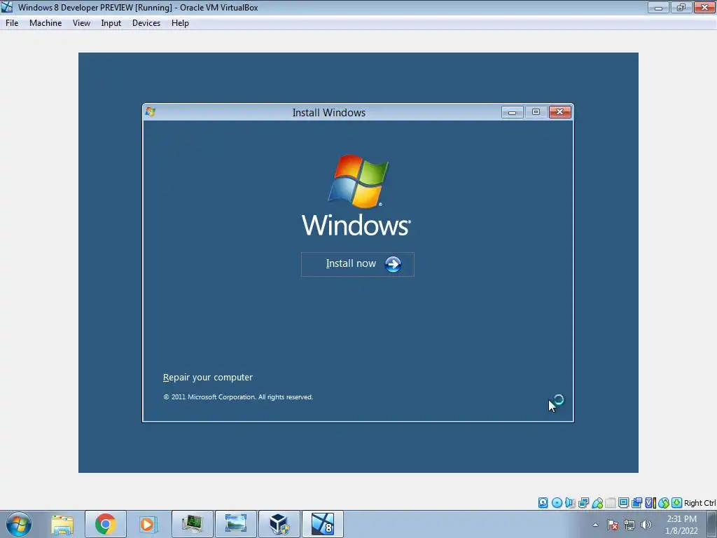Image resolution: width=717 pixels, height=538 pixels.
Task: Click the CPU virtualization status icon
Action: [650, 503]
